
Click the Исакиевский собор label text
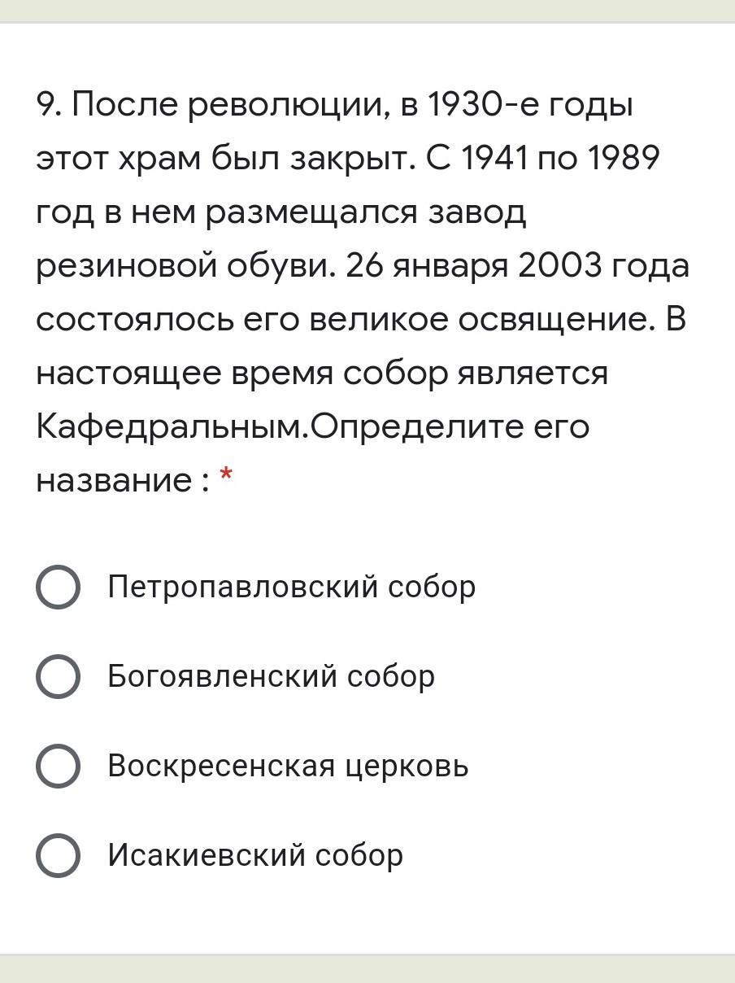click(255, 855)
